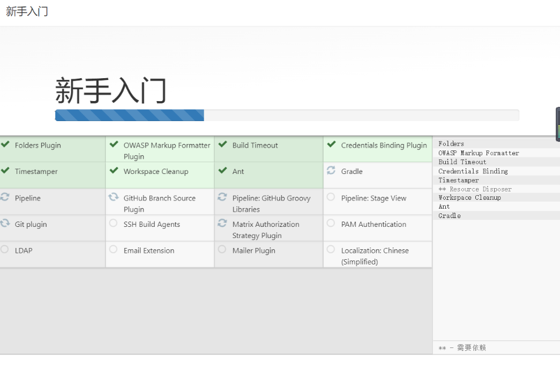
Task: Click the ** - 需要依赖 legend note
Action: click(x=462, y=347)
